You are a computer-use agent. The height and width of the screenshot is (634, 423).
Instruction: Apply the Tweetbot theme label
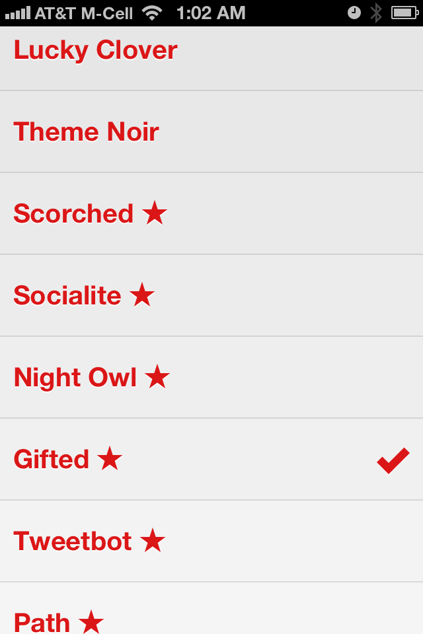click(x=73, y=542)
